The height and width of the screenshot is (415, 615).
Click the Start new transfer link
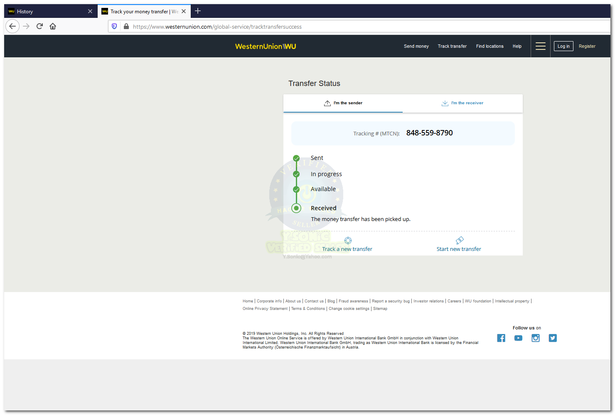click(459, 249)
